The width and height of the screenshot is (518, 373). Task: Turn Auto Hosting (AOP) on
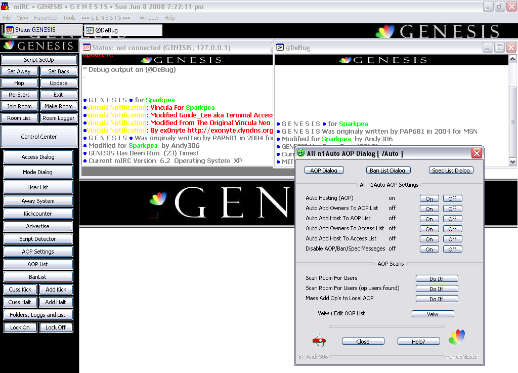[429, 198]
